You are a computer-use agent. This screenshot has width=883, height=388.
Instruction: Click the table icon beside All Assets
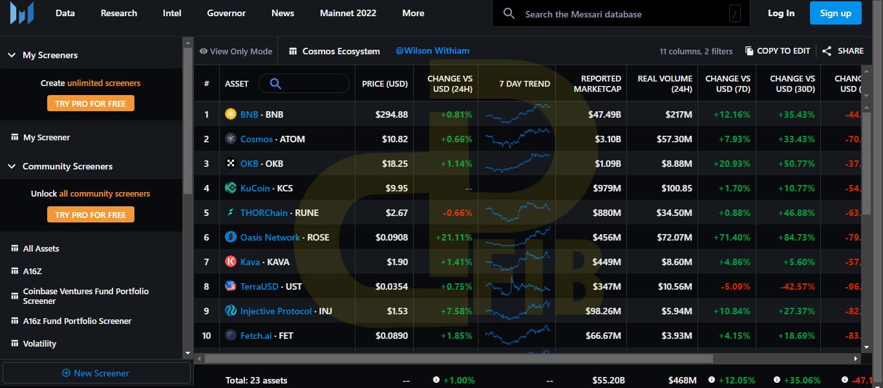(14, 249)
